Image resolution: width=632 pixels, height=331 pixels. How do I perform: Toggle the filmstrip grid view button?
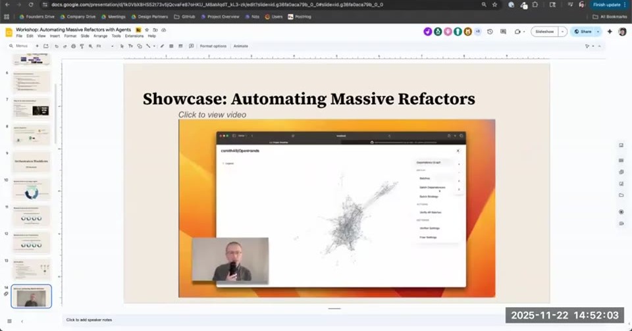coord(9,321)
